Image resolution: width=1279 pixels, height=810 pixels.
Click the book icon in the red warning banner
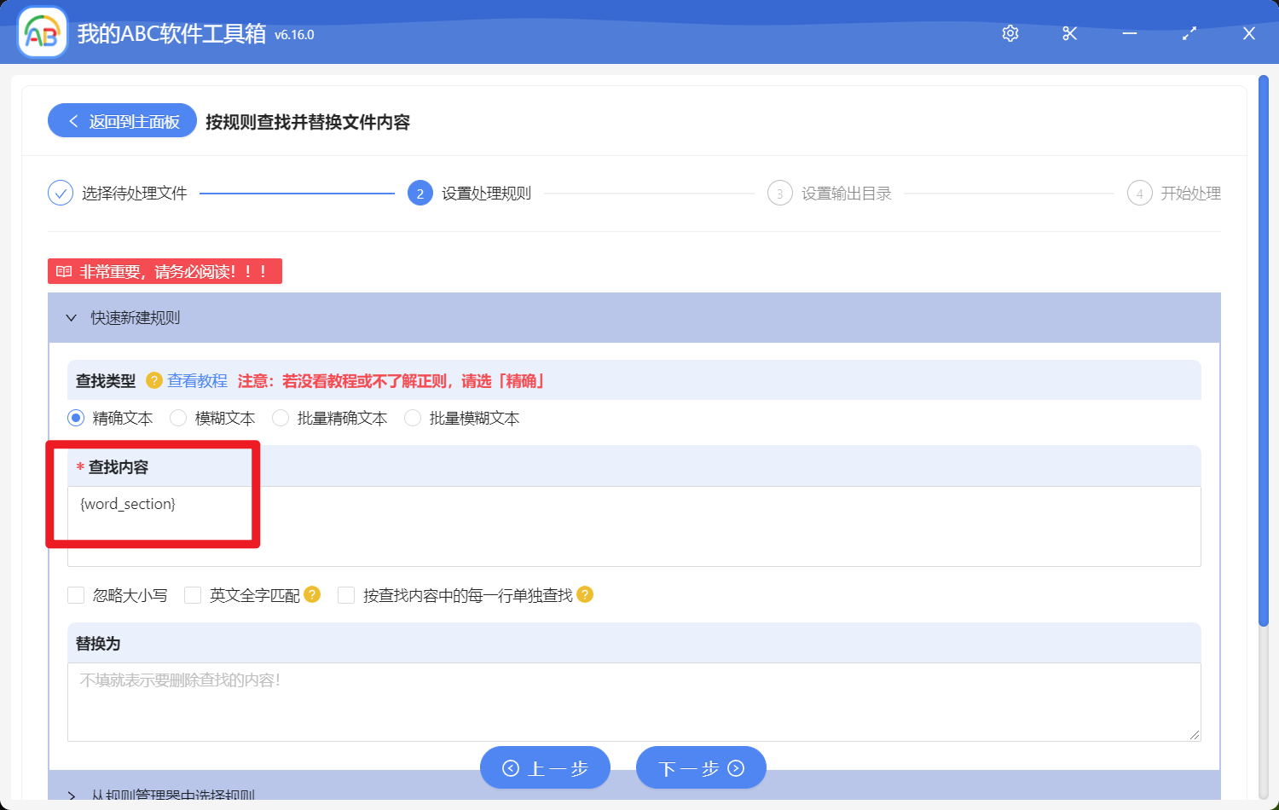[63, 270]
